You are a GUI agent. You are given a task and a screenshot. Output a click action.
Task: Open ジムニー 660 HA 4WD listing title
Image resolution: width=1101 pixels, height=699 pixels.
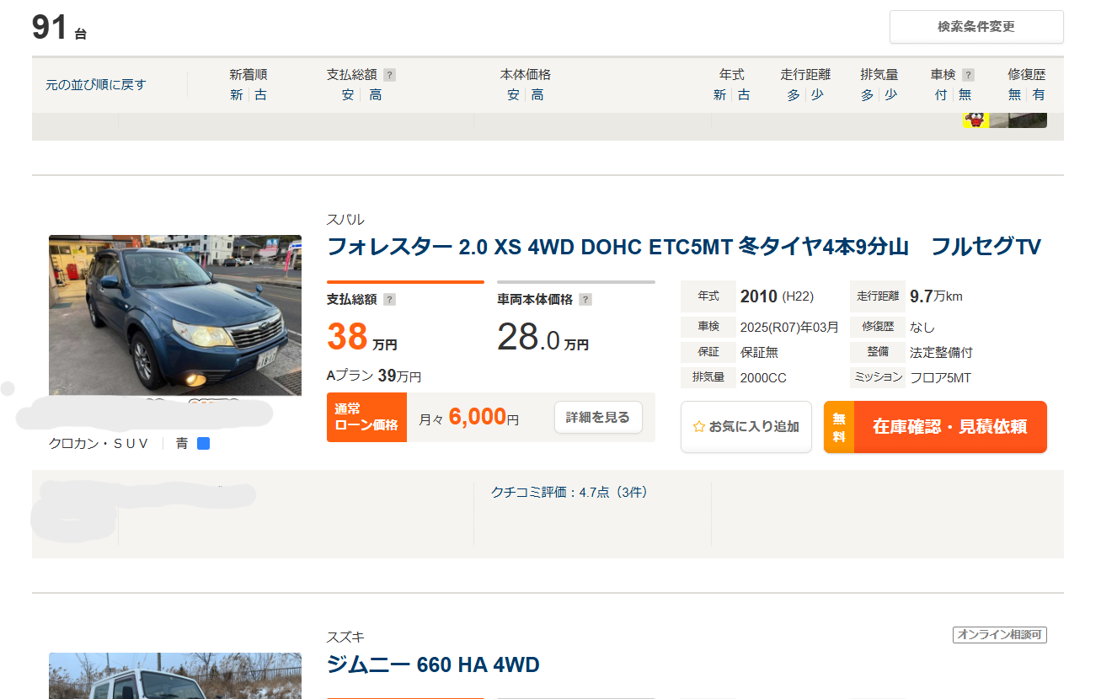(x=433, y=665)
